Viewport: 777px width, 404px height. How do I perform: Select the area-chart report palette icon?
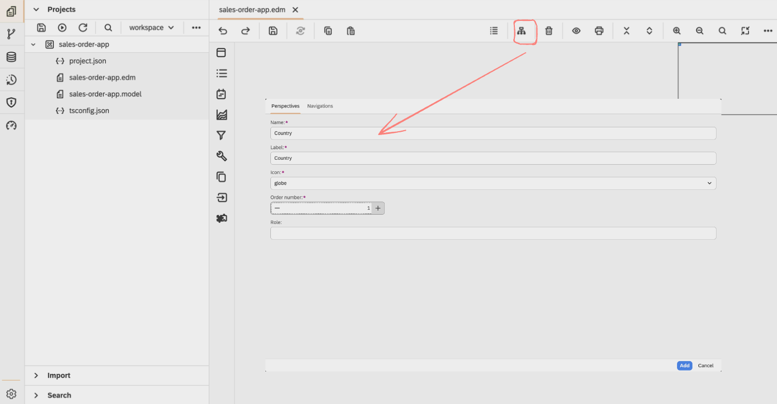[221, 115]
